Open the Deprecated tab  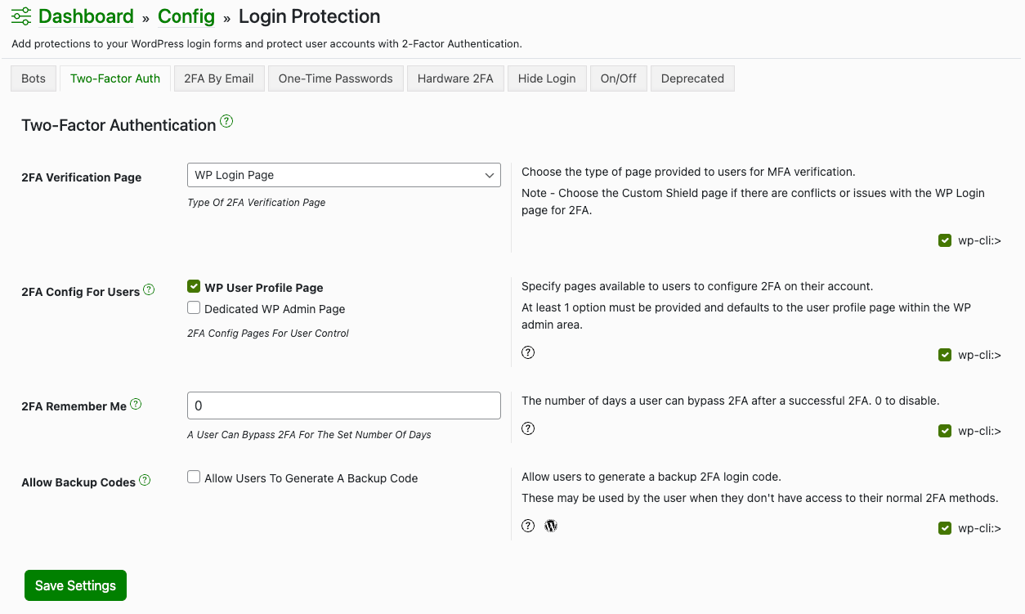[692, 78]
